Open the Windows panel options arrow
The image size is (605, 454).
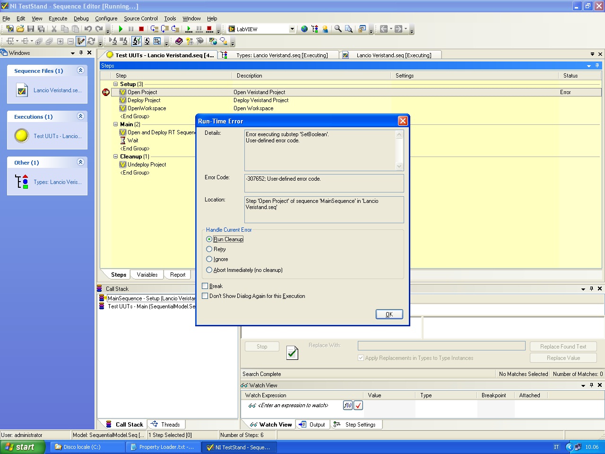click(x=73, y=53)
